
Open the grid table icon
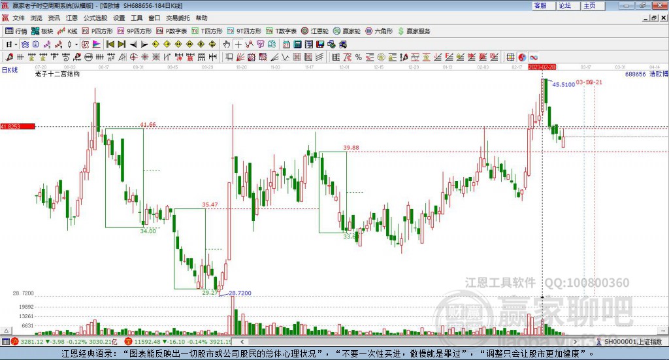click(510, 57)
